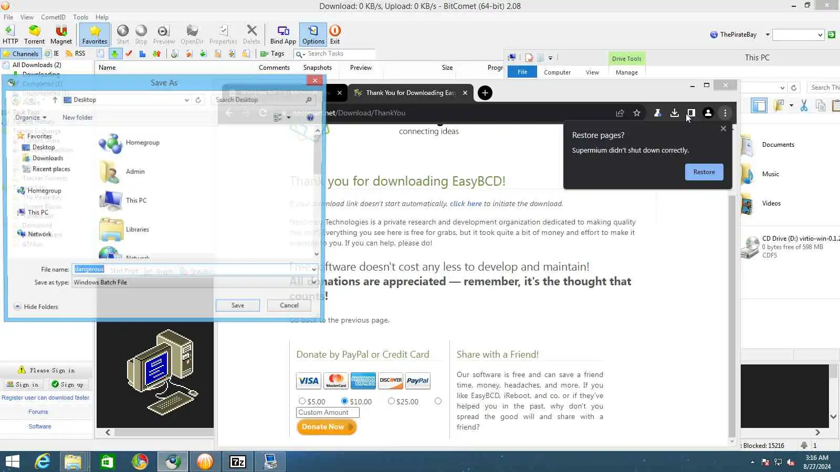Click the HTTP download icon in BitComet
Screen dimensions: 840x472
click(10, 35)
